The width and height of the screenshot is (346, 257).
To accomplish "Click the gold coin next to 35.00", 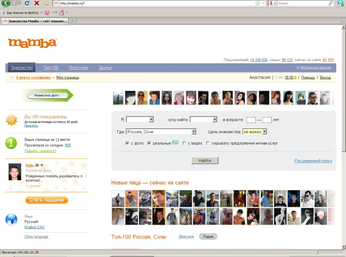I will (x=295, y=77).
